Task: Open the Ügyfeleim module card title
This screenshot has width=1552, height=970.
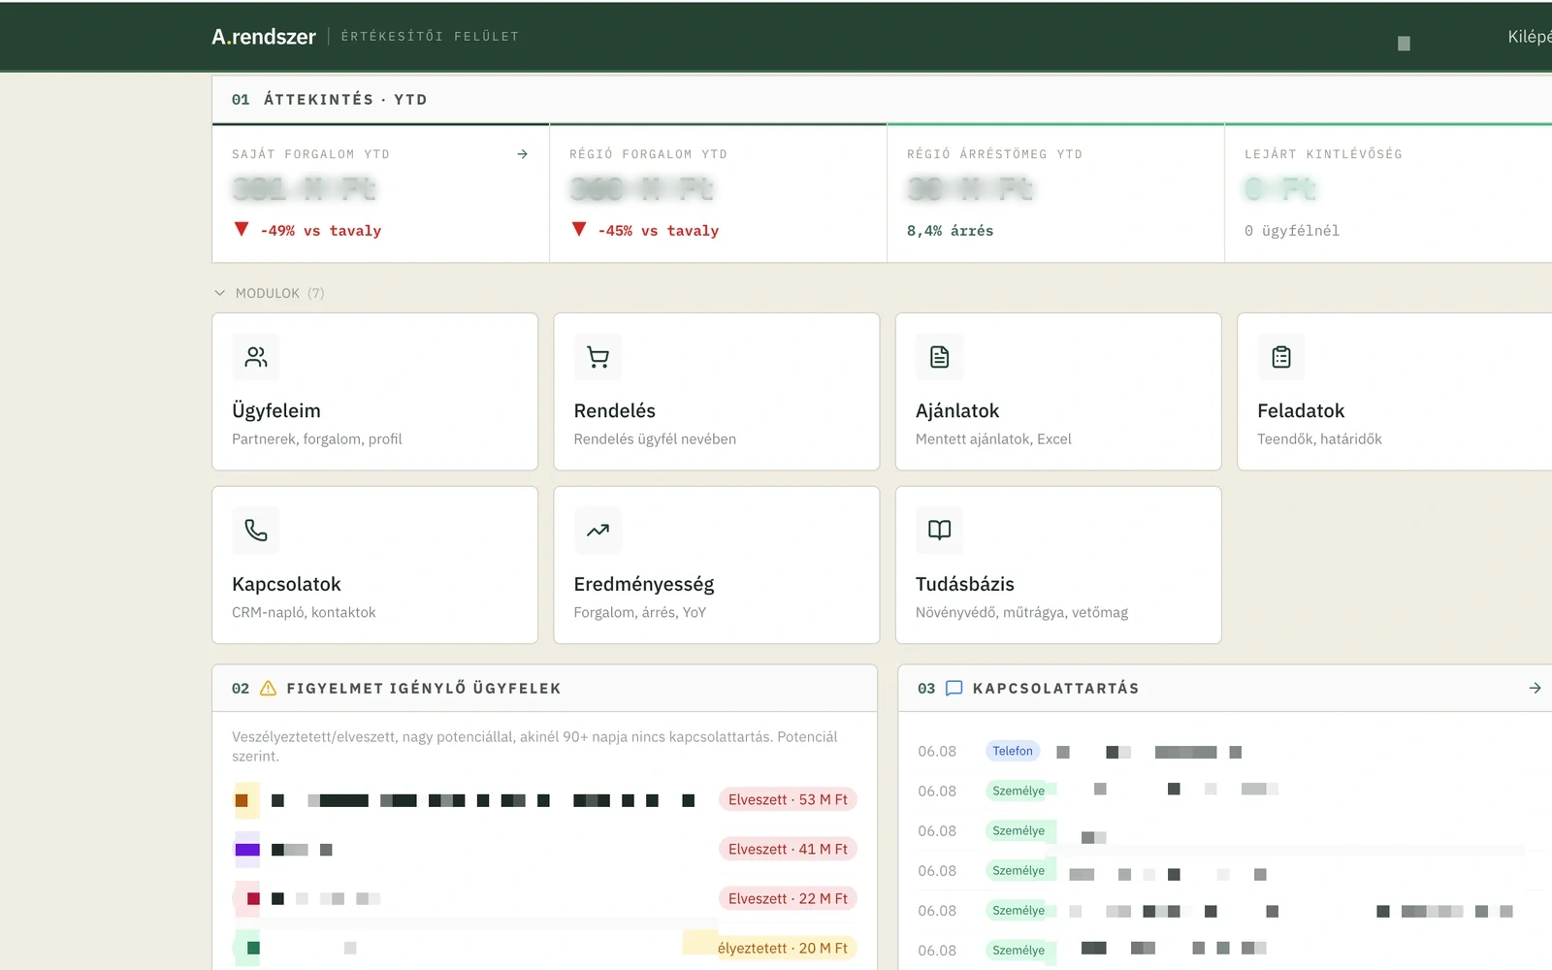Action: point(276,410)
